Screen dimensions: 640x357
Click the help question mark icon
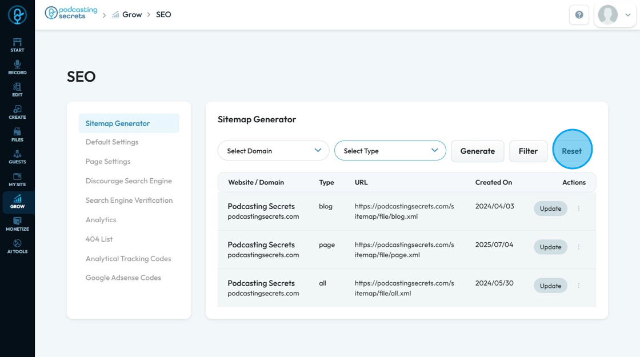tap(579, 15)
